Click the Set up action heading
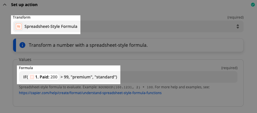257x113 pixels. [x=24, y=5]
